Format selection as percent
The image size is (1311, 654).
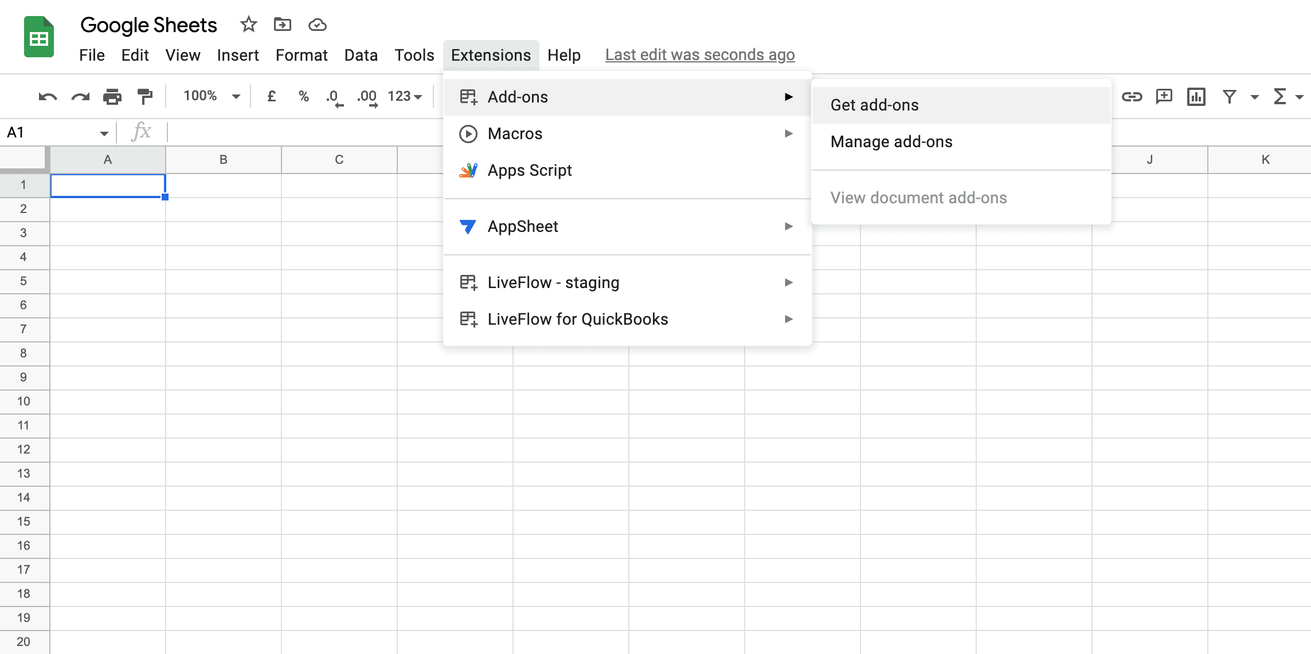tap(304, 96)
